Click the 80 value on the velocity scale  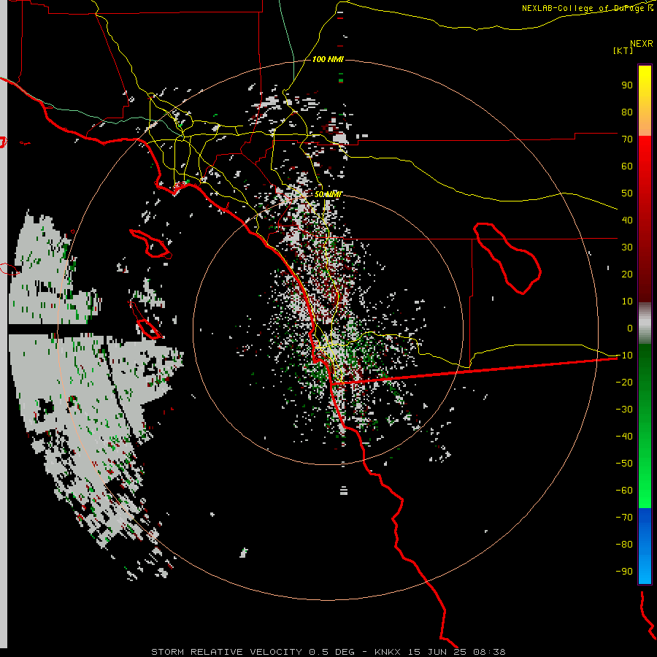[627, 112]
